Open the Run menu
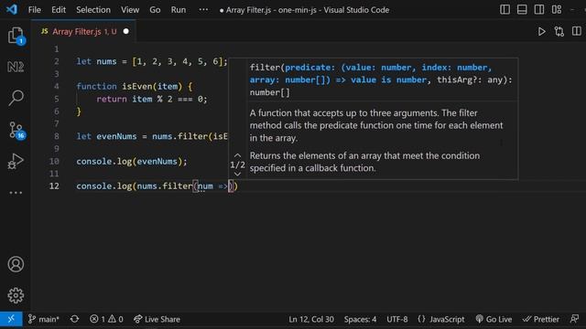 coord(179,10)
